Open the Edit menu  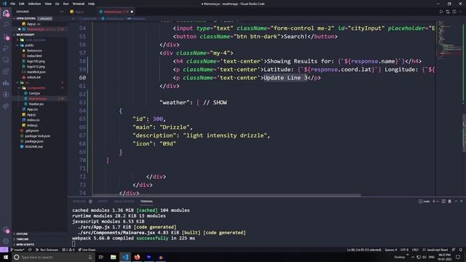click(22, 4)
